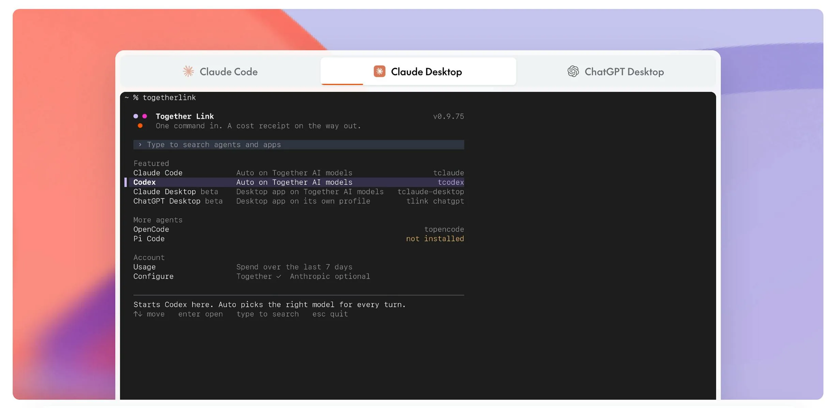Switch to the ChatGPT Desktop tab
The height and width of the screenshot is (408, 839).
[616, 71]
